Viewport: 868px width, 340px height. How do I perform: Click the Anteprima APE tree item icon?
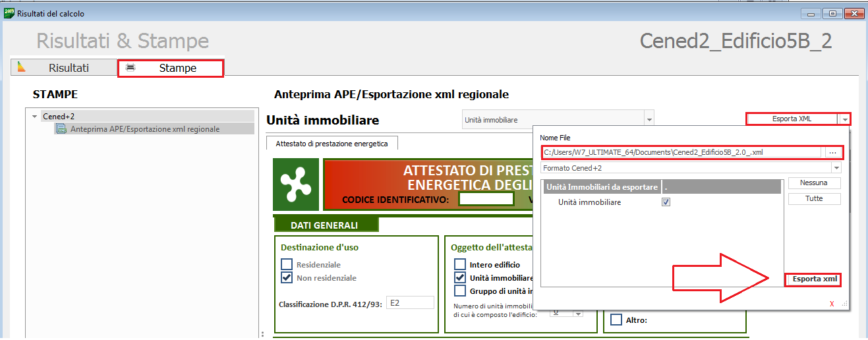61,129
